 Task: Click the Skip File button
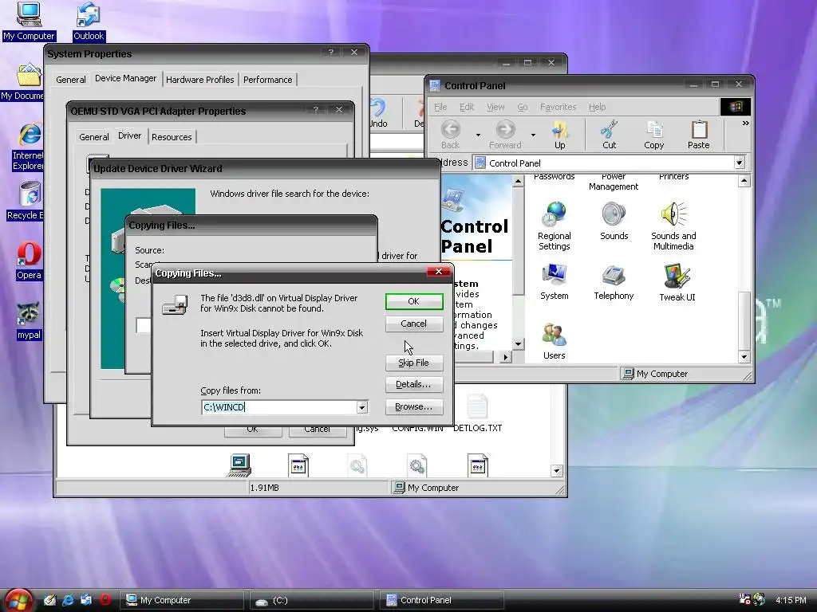(x=414, y=363)
